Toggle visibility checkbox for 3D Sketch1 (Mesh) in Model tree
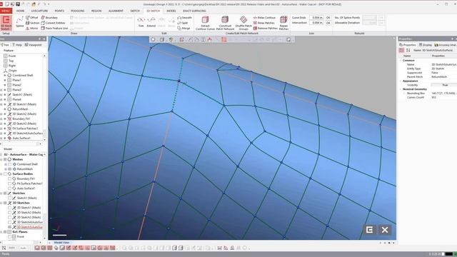Screen dimensions: 457x257 click(x=9, y=208)
